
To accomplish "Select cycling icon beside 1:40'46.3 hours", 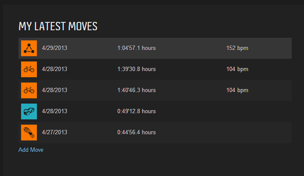I will 29,90.
